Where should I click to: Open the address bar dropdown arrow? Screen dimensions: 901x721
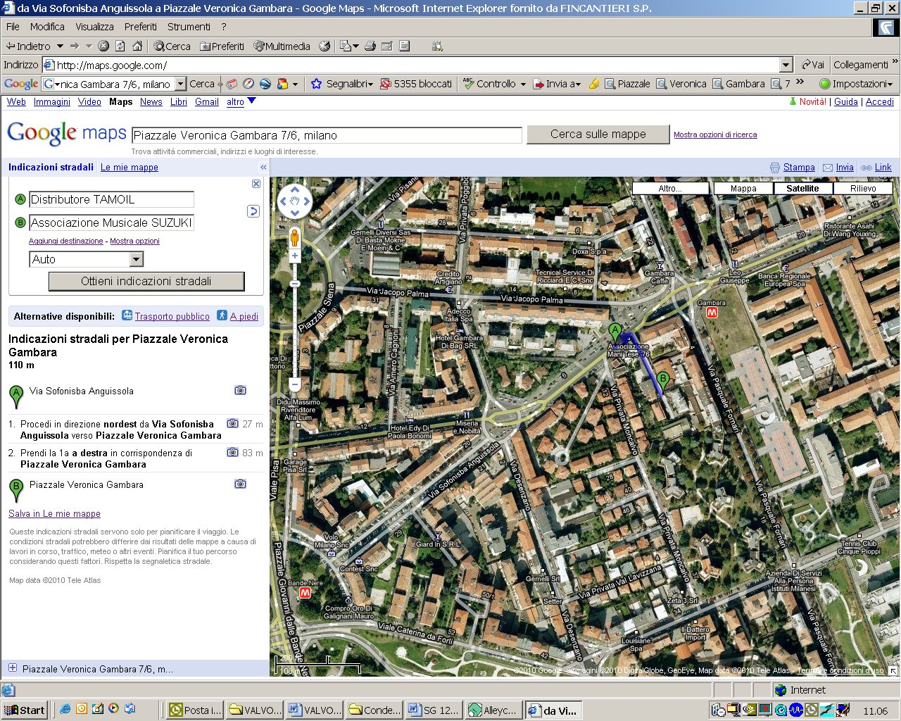(786, 65)
